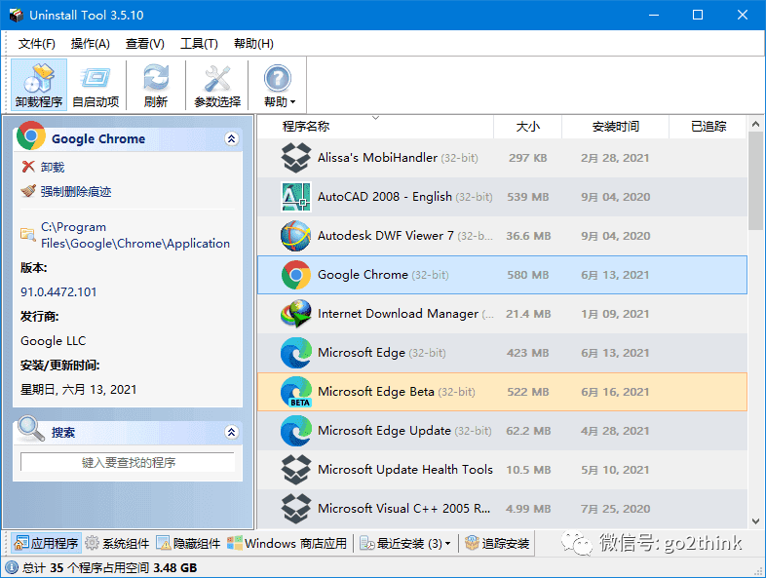Sort by 安装时间 column header

click(x=616, y=127)
